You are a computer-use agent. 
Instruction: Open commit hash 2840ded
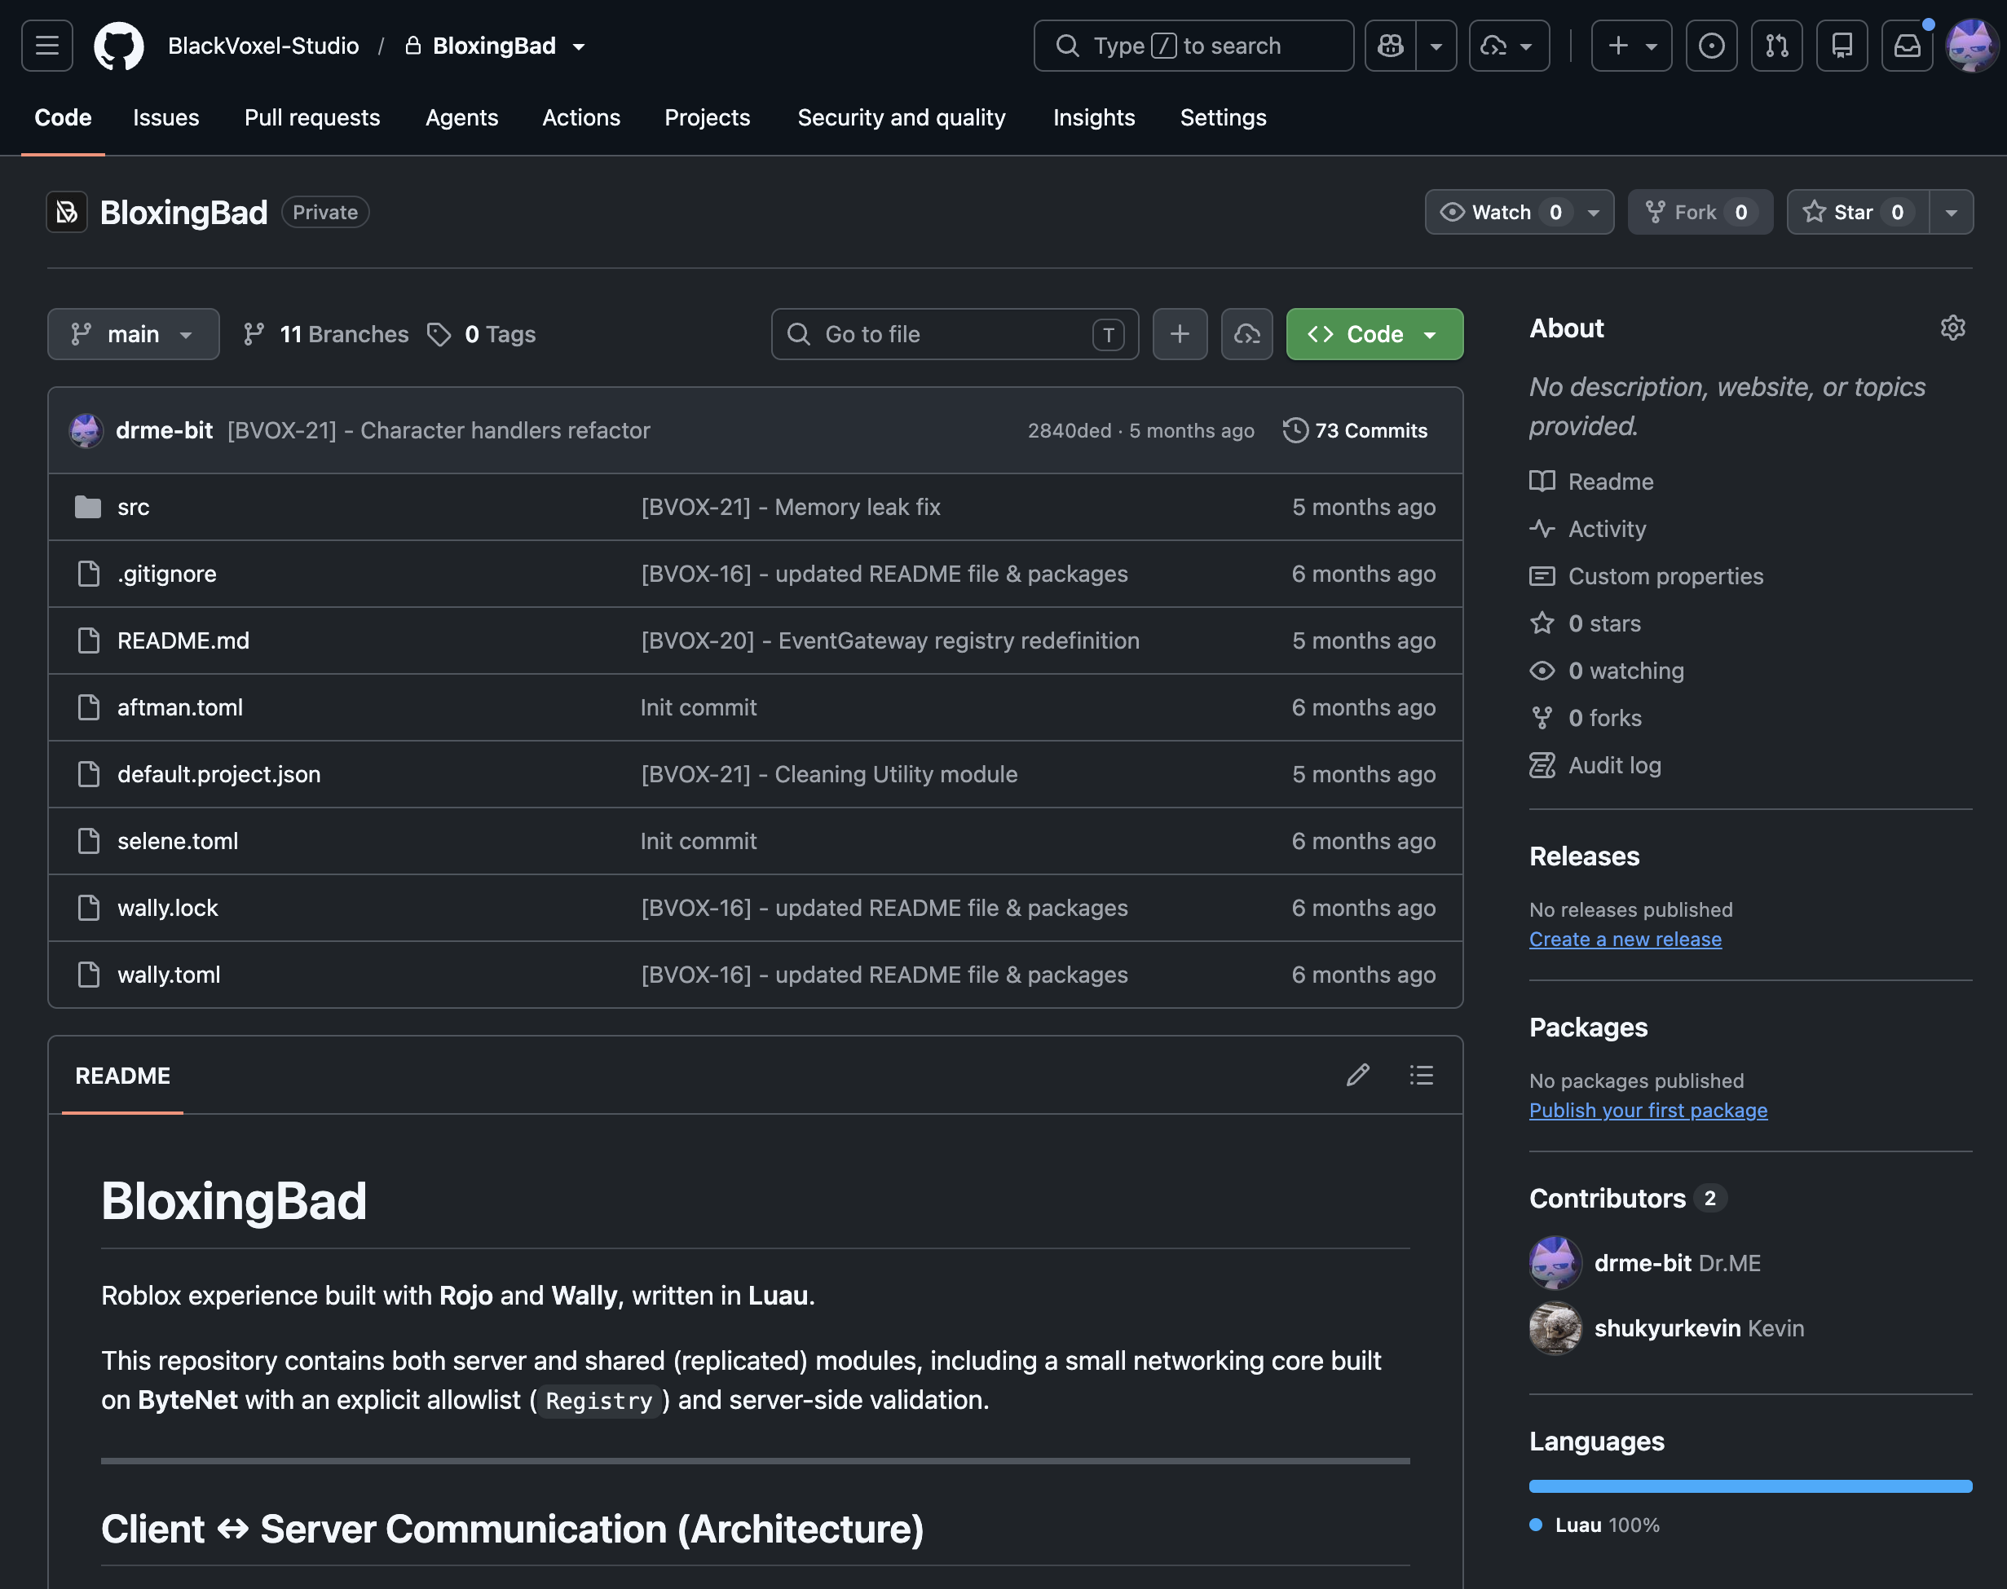(1069, 429)
